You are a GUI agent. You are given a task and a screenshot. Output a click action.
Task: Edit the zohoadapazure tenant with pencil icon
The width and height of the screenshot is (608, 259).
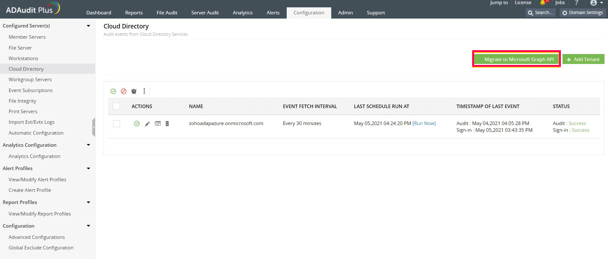click(x=147, y=124)
